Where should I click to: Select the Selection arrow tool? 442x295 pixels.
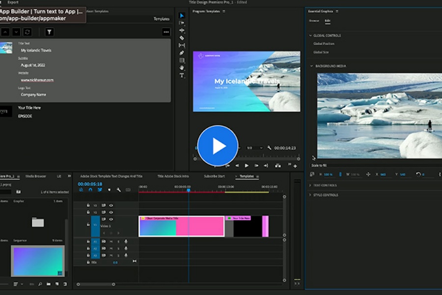coord(182,16)
